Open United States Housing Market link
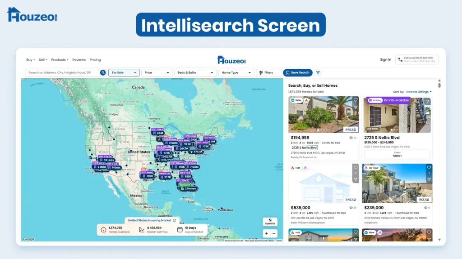 [x=152, y=220]
